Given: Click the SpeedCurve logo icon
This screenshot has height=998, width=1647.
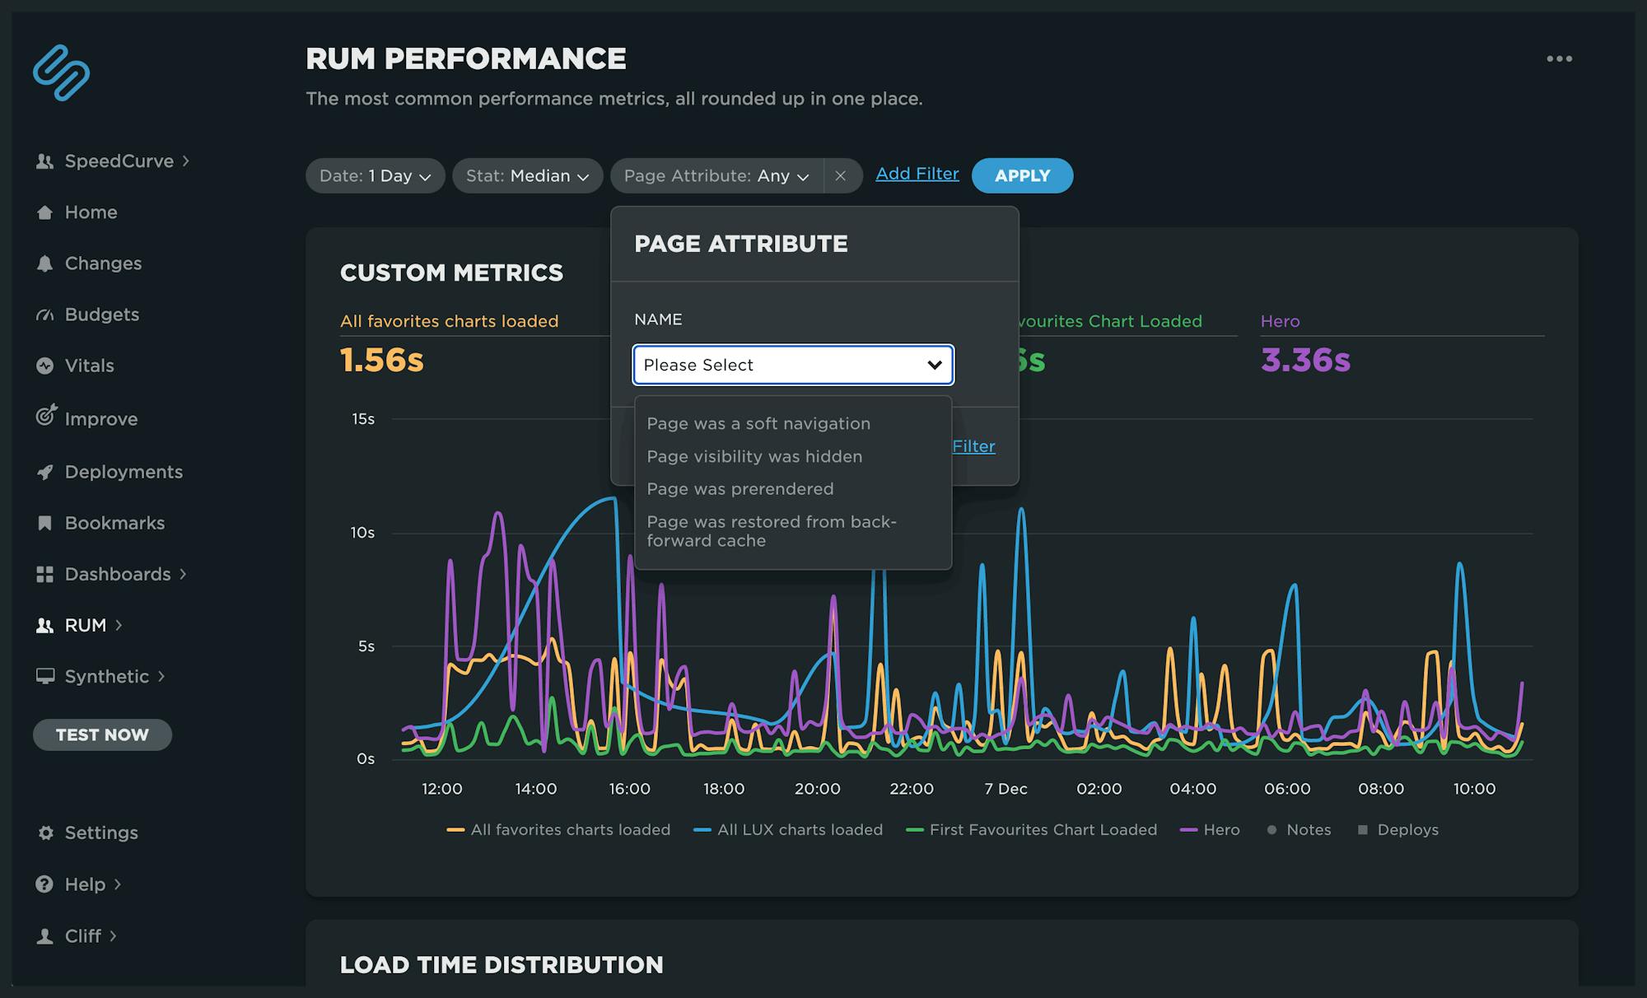Looking at the screenshot, I should click(61, 72).
